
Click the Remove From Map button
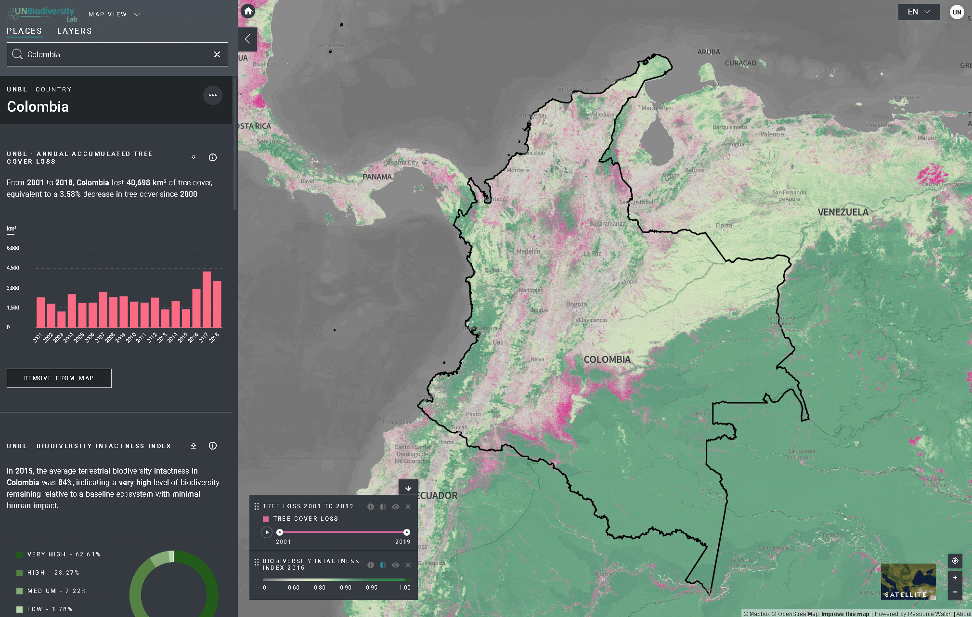coord(59,378)
